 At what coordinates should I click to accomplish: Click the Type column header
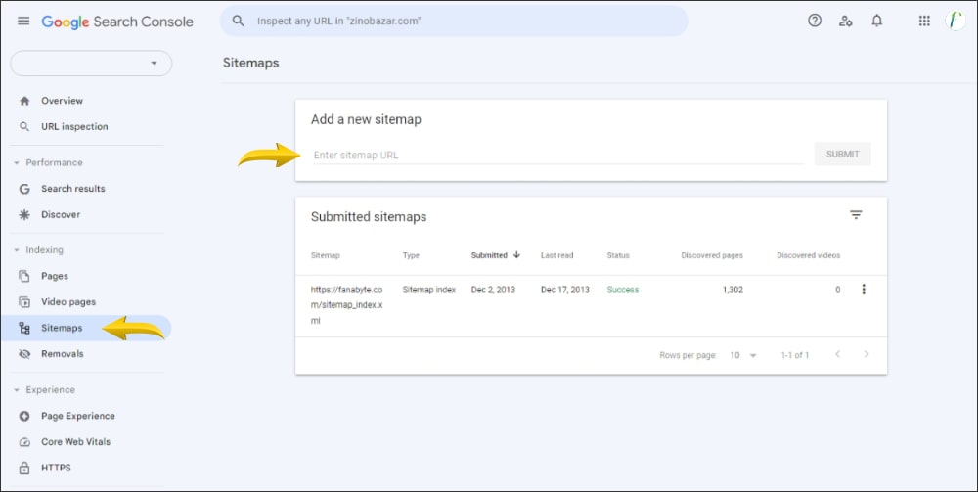(411, 255)
